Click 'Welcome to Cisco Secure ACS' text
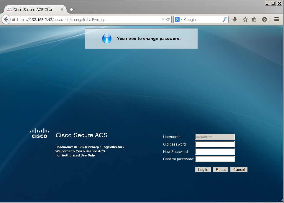Viewport: 284px width, 203px height. coord(80,151)
